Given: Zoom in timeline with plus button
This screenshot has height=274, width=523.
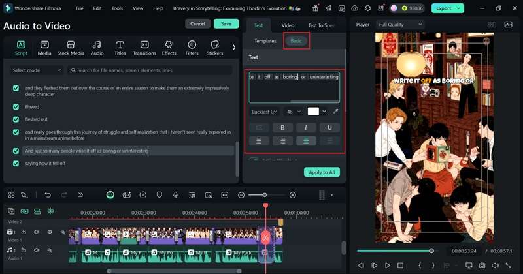Looking at the screenshot, I should pos(292,195).
